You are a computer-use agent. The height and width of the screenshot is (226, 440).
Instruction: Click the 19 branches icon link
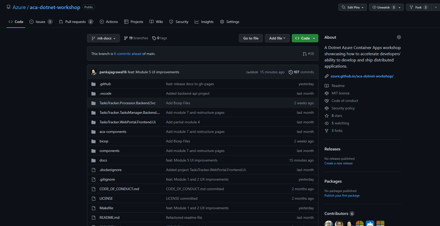(126, 38)
